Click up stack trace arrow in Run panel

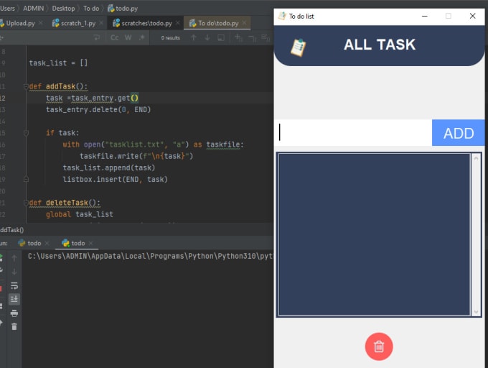14,258
